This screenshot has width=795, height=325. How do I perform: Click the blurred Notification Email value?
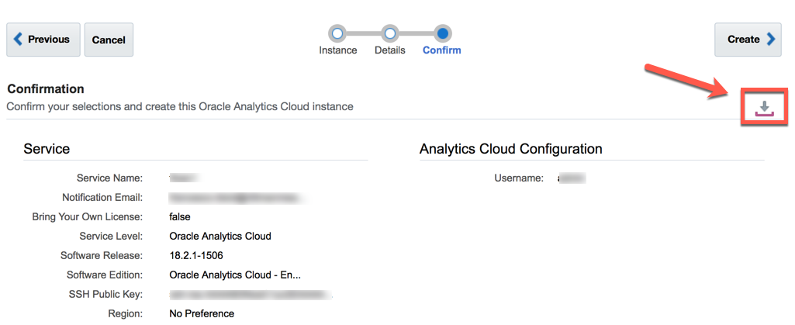tap(236, 198)
